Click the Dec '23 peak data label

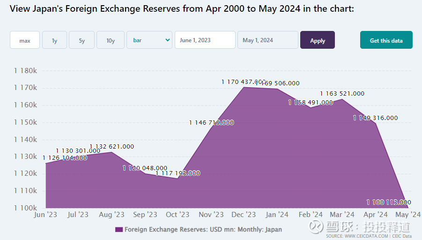point(243,82)
